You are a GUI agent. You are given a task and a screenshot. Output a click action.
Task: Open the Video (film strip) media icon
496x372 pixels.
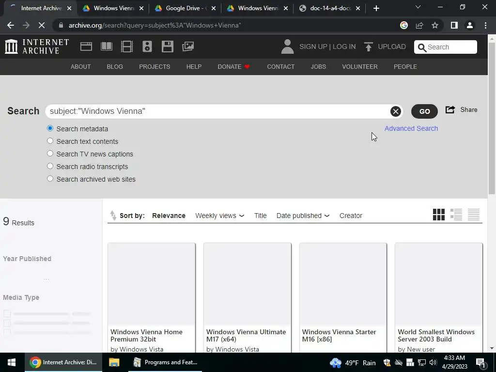(127, 46)
